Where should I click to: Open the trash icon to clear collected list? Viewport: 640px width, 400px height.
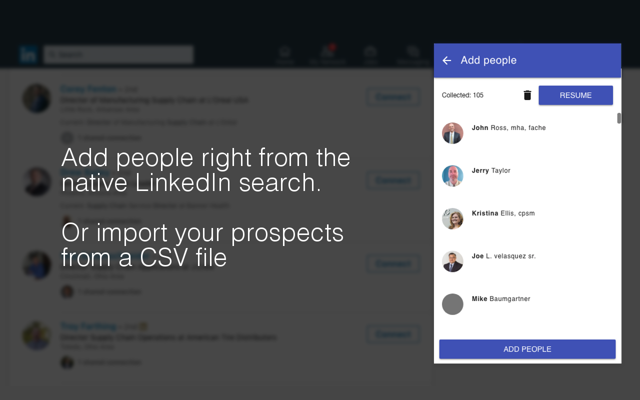pos(527,95)
